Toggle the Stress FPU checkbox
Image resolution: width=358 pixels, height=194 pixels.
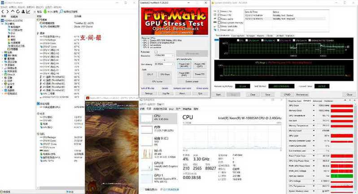click(219, 15)
